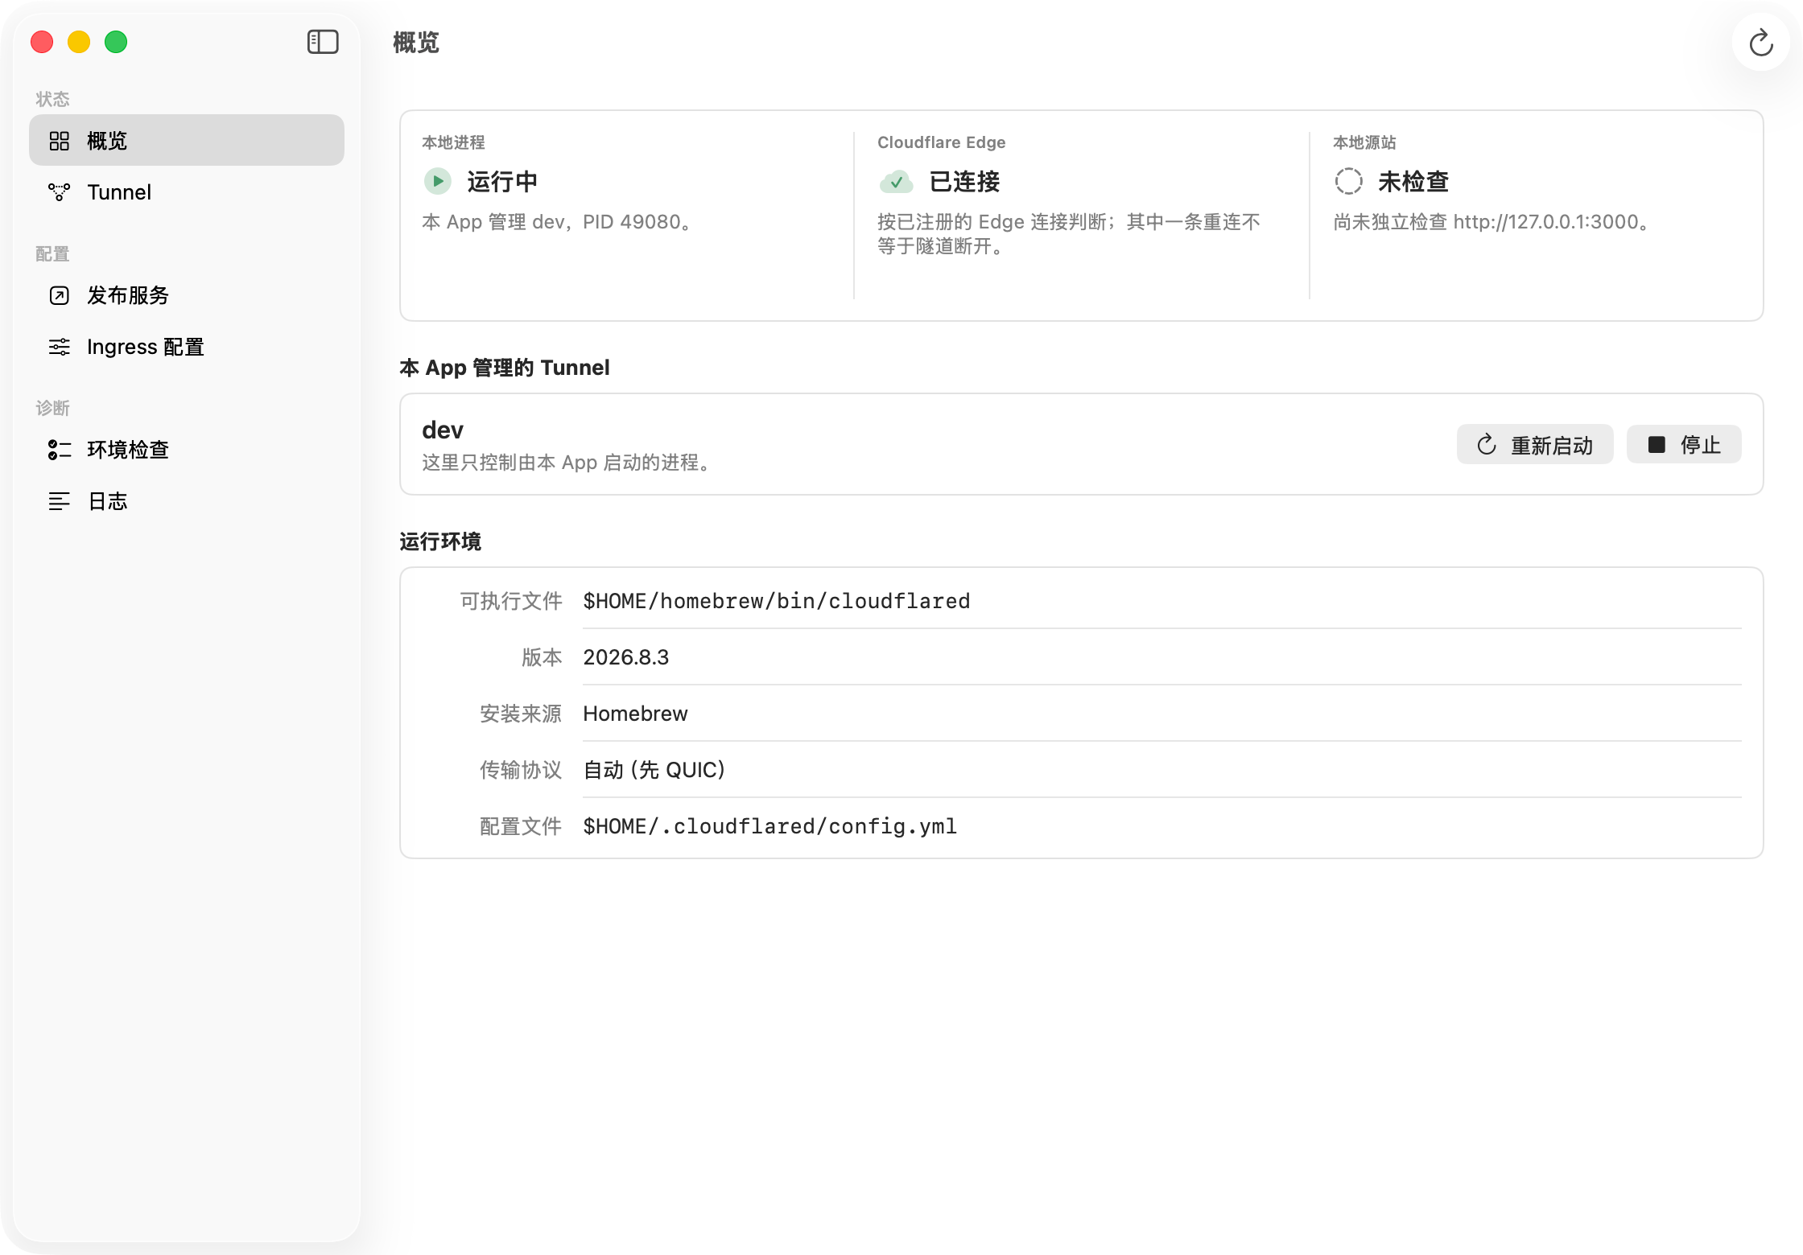
Task: Go to 发布服务 in sidebar
Action: pyautogui.click(x=187, y=295)
